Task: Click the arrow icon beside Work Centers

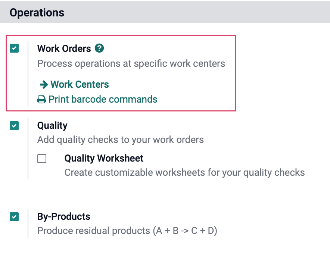Action: (x=44, y=85)
